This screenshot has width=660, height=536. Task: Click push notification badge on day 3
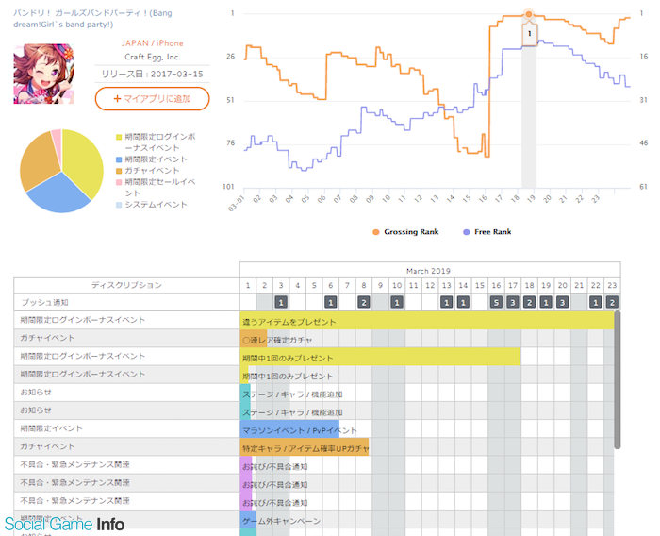281,302
